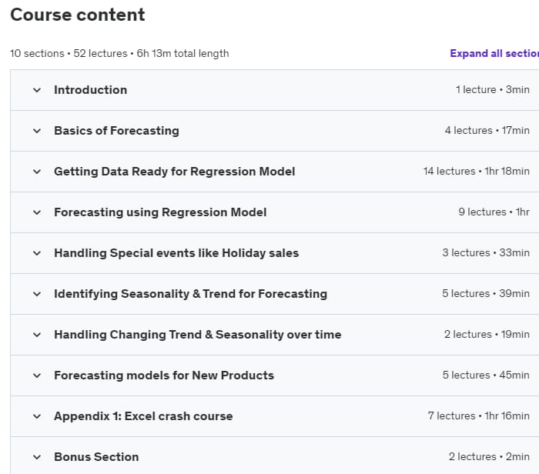Expand Forecasting models for New Products chevron

click(37, 376)
